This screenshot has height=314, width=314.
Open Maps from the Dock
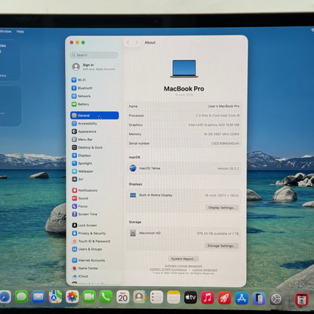(x=55, y=297)
